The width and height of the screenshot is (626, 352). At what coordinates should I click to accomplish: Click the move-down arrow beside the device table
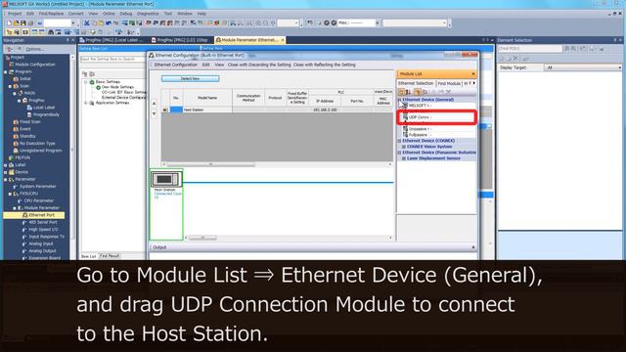155,113
